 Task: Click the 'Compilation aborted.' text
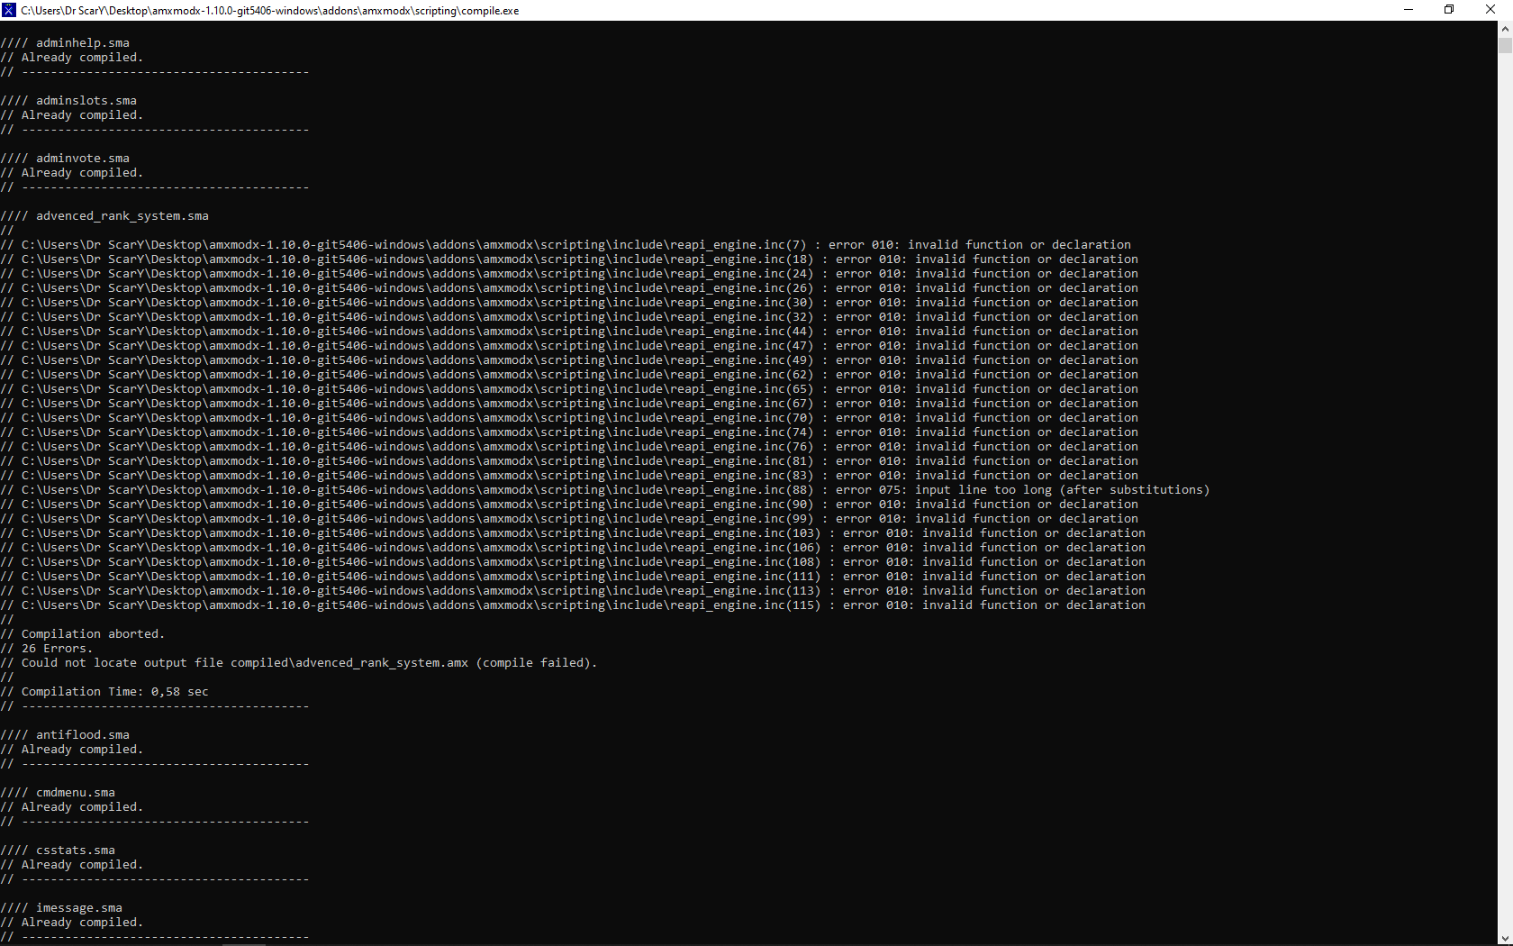(93, 634)
